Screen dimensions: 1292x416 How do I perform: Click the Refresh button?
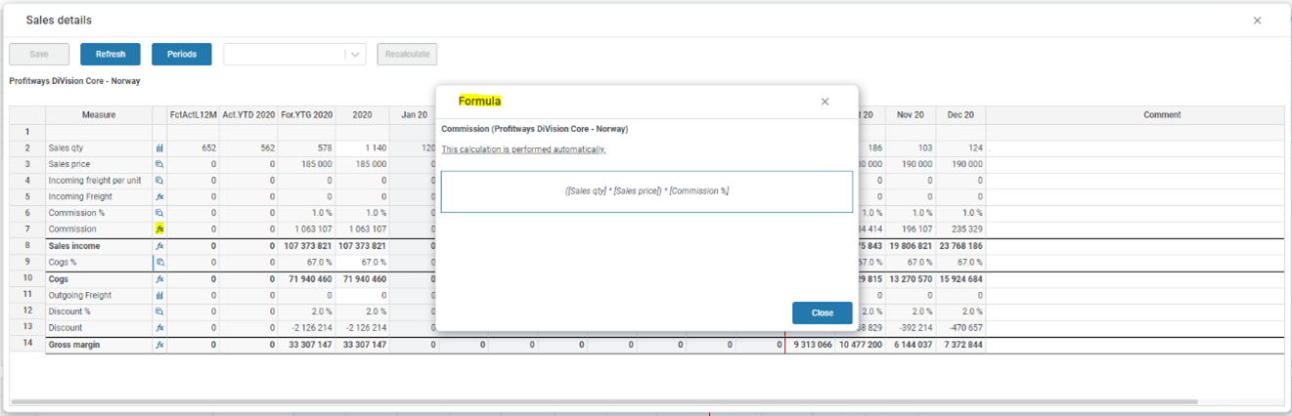111,54
